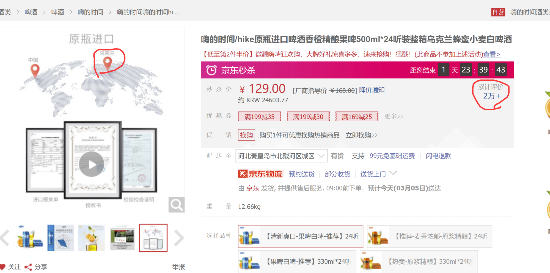Click the ¥129.00 flash sale price

tap(263, 89)
